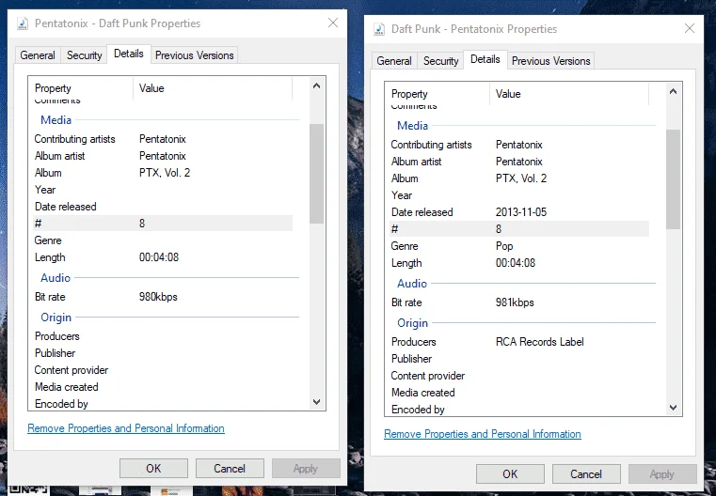Select Media created row in Daft Punk - Pentatonix window
The height and width of the screenshot is (496, 716).
tap(519, 392)
